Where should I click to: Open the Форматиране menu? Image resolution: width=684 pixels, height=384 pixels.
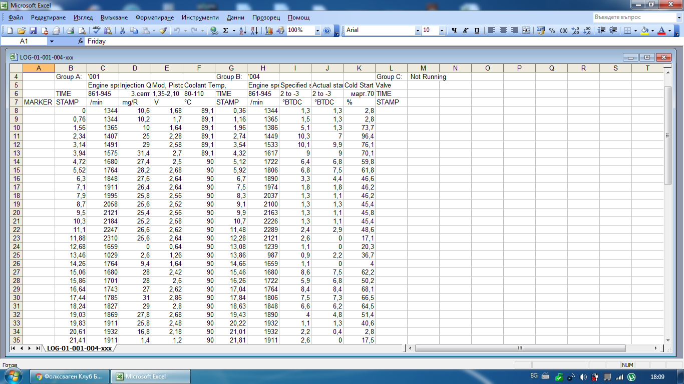tap(154, 17)
